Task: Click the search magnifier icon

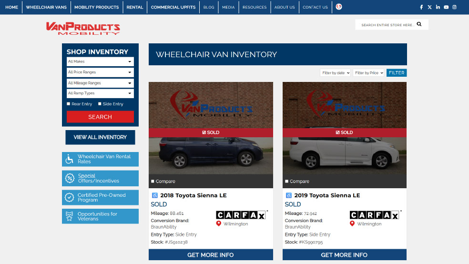Action: 419,24
